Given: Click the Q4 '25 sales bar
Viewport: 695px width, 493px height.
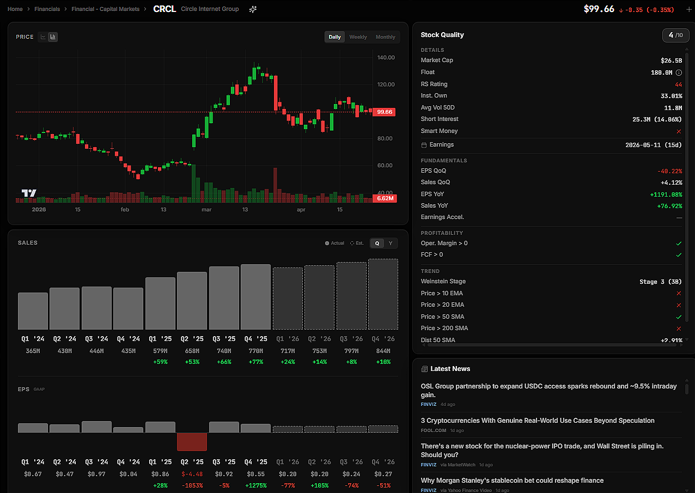Looking at the screenshot, I should [x=255, y=297].
